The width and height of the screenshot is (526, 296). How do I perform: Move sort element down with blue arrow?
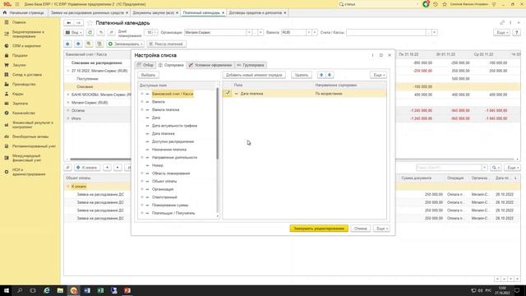[330, 75]
